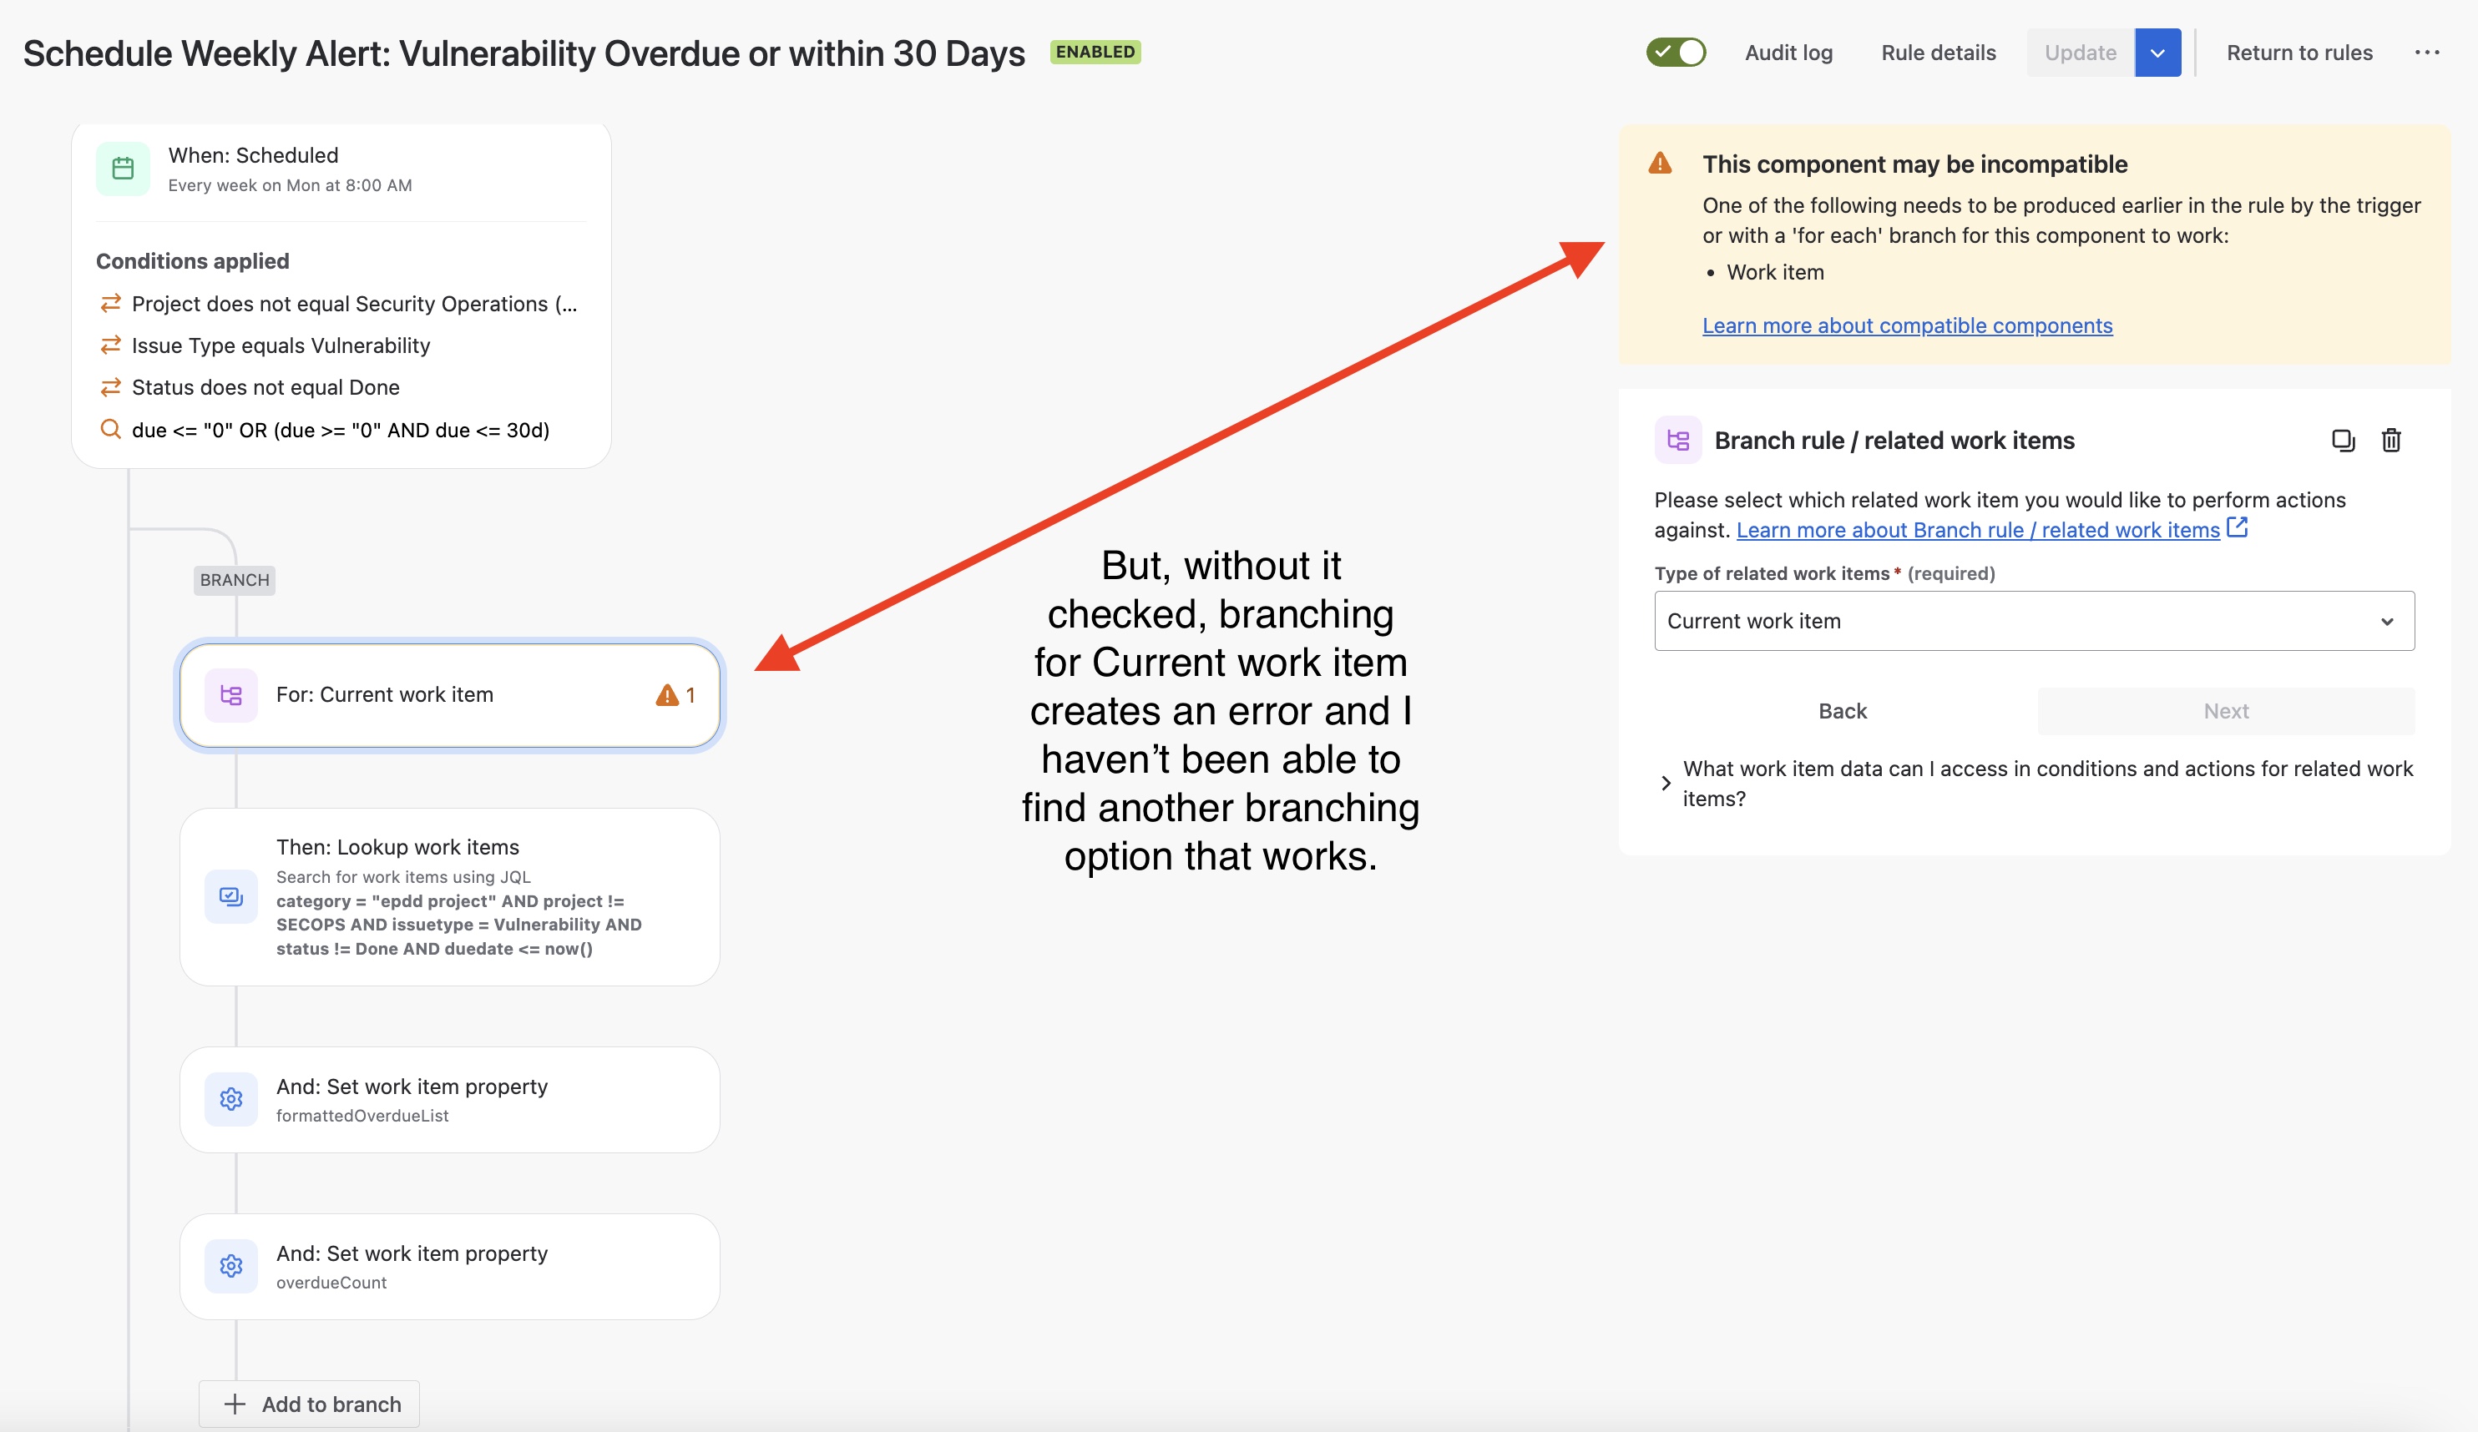This screenshot has height=1432, width=2478.
Task: Click the calendar Scheduled trigger icon
Action: [123, 169]
